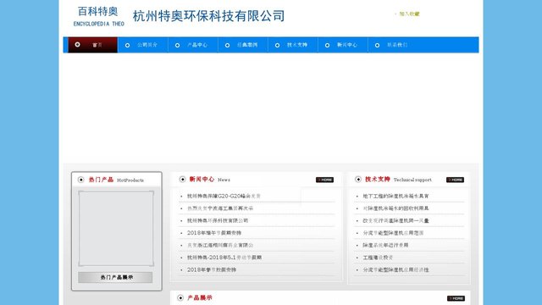Click the MORE button beside 产品展示

coord(456,298)
